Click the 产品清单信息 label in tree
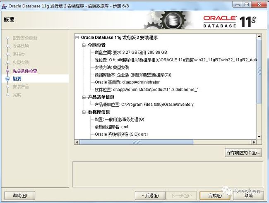This screenshot has width=269, height=203. click(x=101, y=97)
